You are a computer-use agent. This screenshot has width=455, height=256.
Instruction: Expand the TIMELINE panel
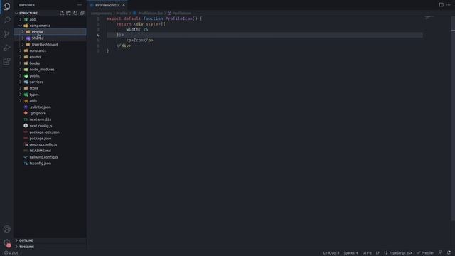[x=50, y=247]
